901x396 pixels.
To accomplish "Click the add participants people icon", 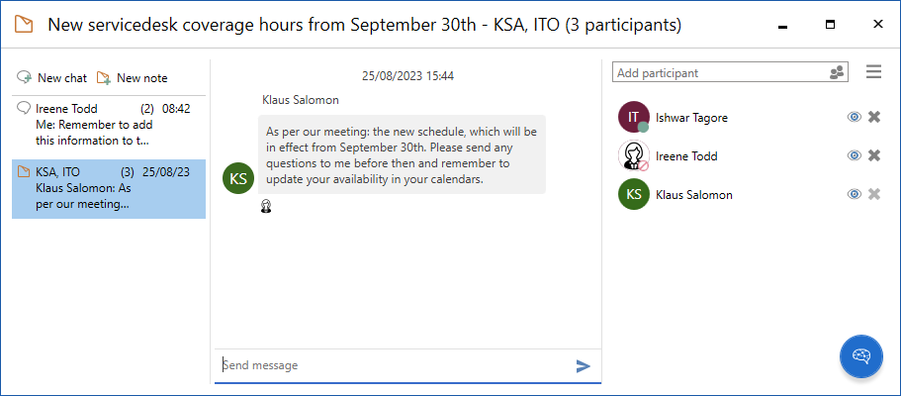I will (838, 72).
